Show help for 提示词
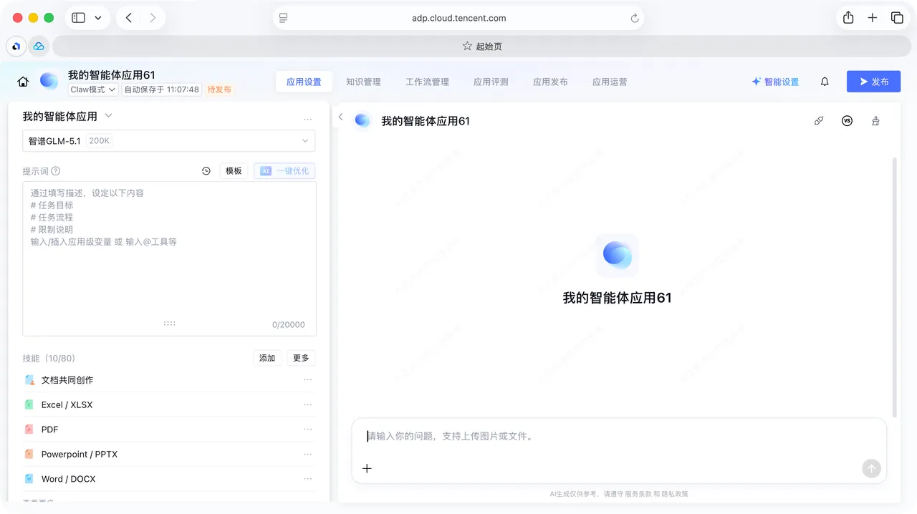917x514 pixels. click(x=56, y=171)
